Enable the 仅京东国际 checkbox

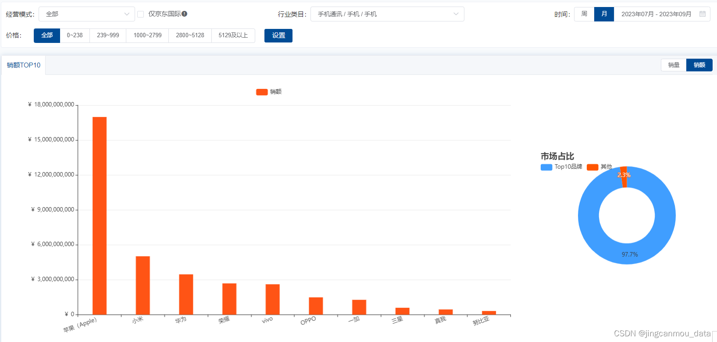click(141, 14)
